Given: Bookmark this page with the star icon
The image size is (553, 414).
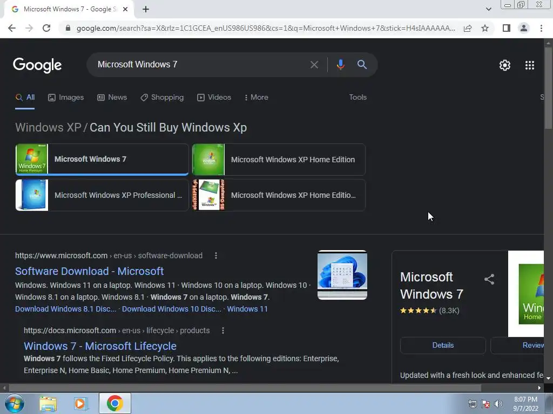Looking at the screenshot, I should pos(485,28).
